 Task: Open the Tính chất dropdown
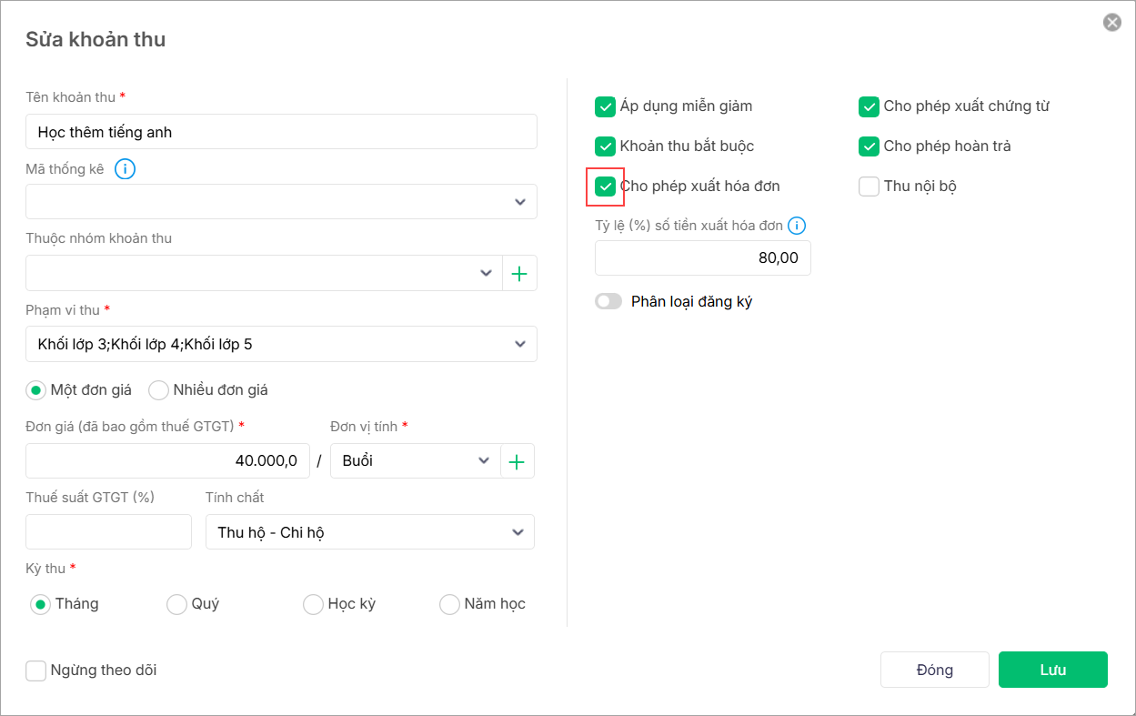tap(369, 532)
